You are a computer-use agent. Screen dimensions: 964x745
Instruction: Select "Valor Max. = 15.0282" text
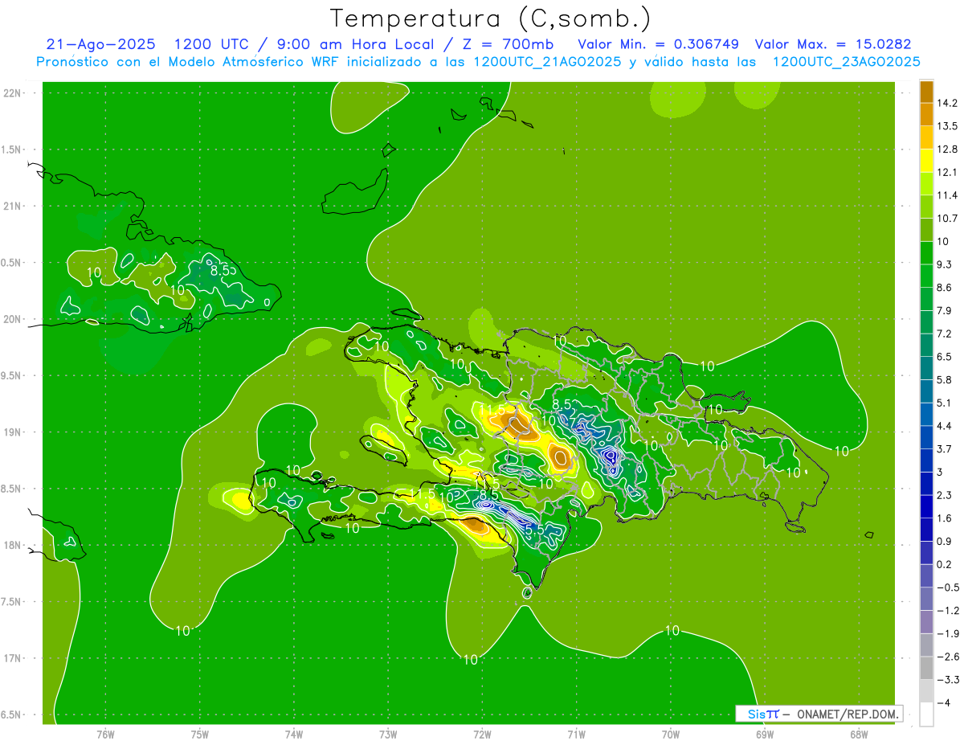click(833, 44)
